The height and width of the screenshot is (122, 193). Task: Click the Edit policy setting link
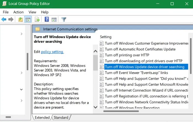(52, 52)
